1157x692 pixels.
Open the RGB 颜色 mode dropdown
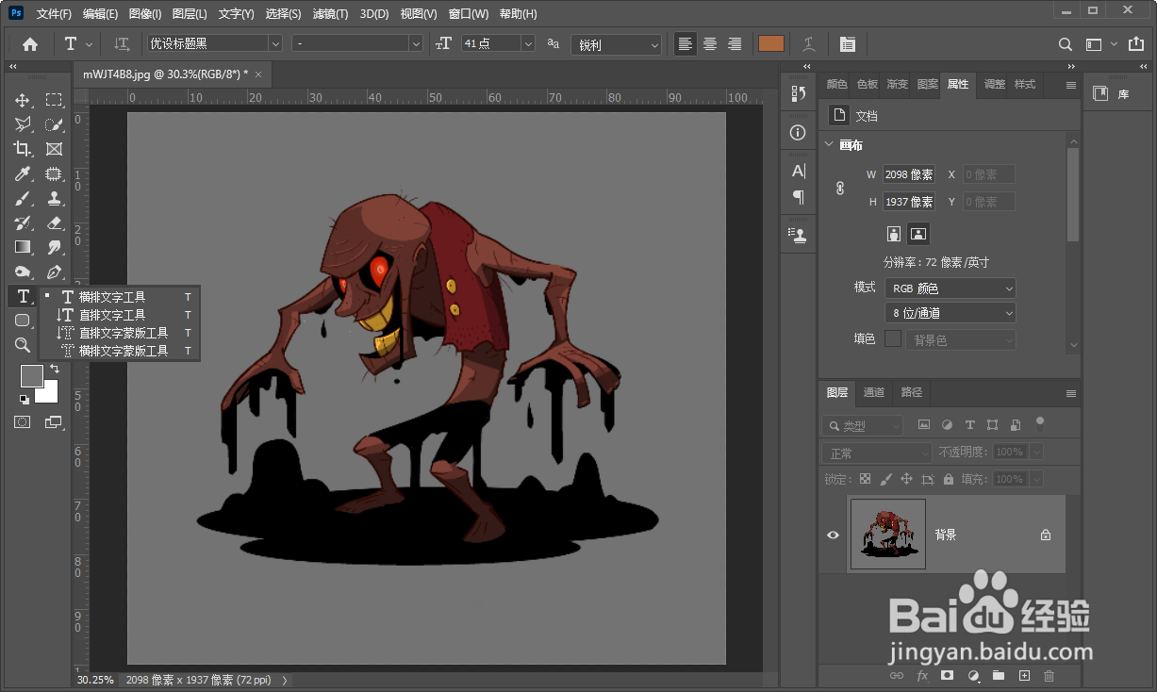click(950, 288)
